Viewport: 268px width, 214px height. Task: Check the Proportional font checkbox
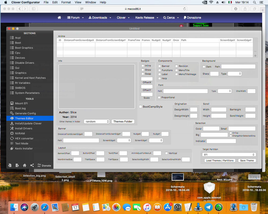click(159, 97)
